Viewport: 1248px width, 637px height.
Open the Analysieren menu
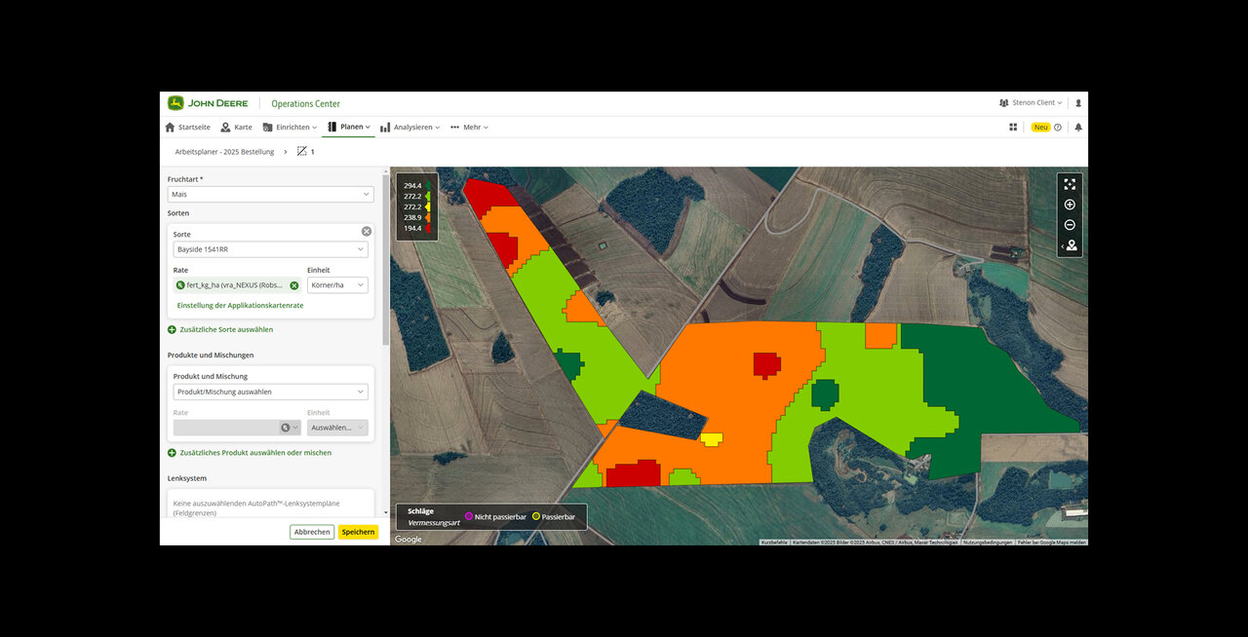[x=410, y=127]
